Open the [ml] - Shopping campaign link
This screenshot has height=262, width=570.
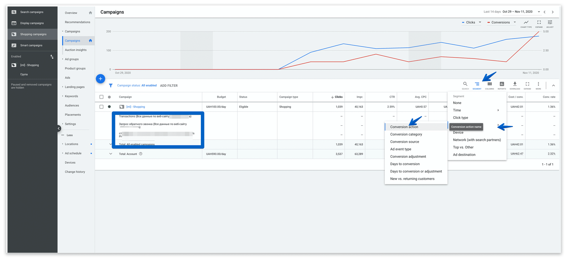135,107
